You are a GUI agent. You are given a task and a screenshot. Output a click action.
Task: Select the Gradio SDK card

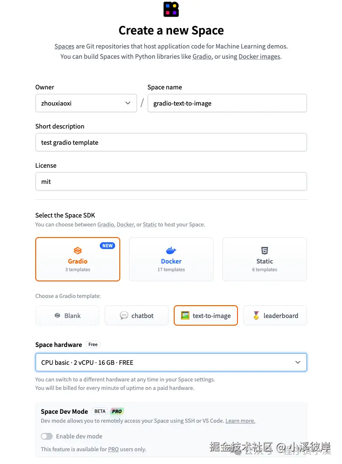(78, 259)
